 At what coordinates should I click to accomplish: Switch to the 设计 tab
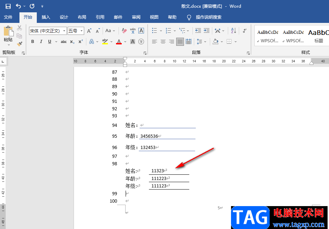64,17
